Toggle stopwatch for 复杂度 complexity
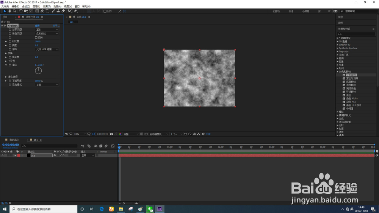Viewport: 379px width, 213px height. pyautogui.click(x=10, y=57)
